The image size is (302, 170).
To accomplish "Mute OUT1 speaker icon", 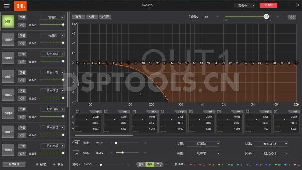I will tap(22, 25).
